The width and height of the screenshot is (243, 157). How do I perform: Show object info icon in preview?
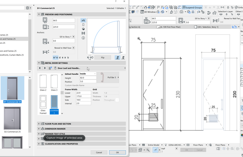[83, 38]
